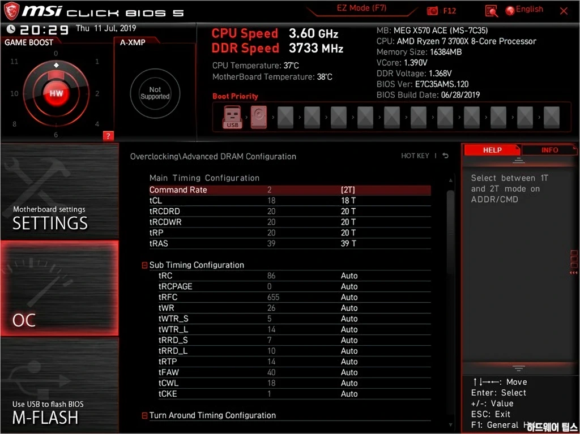Viewport: 580px width, 434px height.
Task: Click the clock icon next to 20:29
Action: (x=11, y=28)
